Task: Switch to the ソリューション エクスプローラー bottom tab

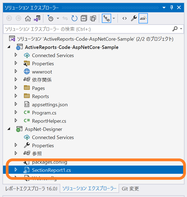Action: pyautogui.click(x=90, y=189)
